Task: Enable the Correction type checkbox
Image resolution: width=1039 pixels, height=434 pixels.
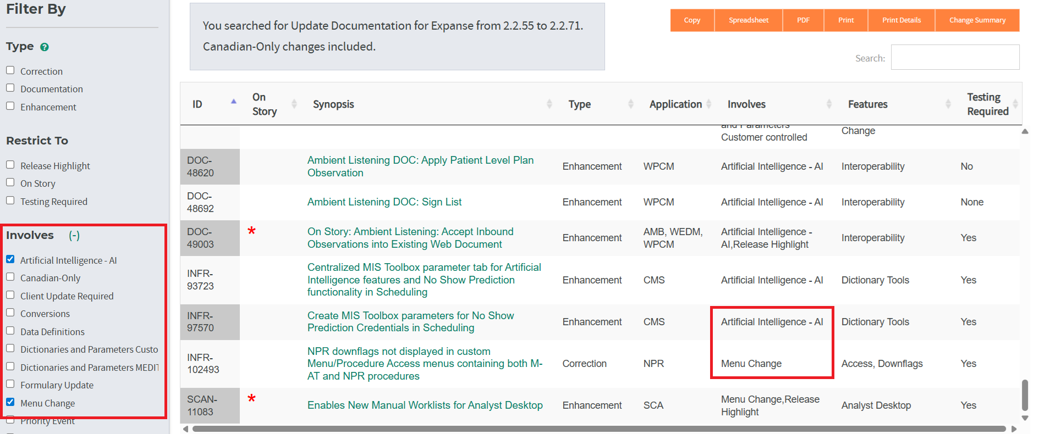Action: coord(10,70)
